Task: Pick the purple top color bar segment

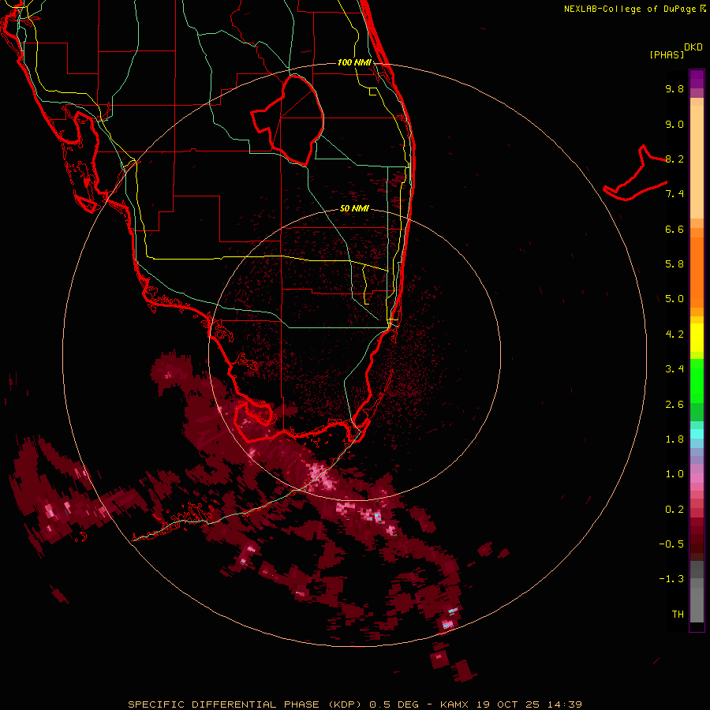Action: click(x=697, y=79)
